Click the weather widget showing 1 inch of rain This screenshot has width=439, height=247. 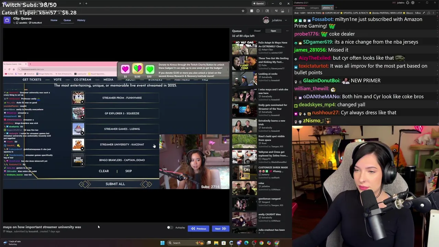click(12, 243)
